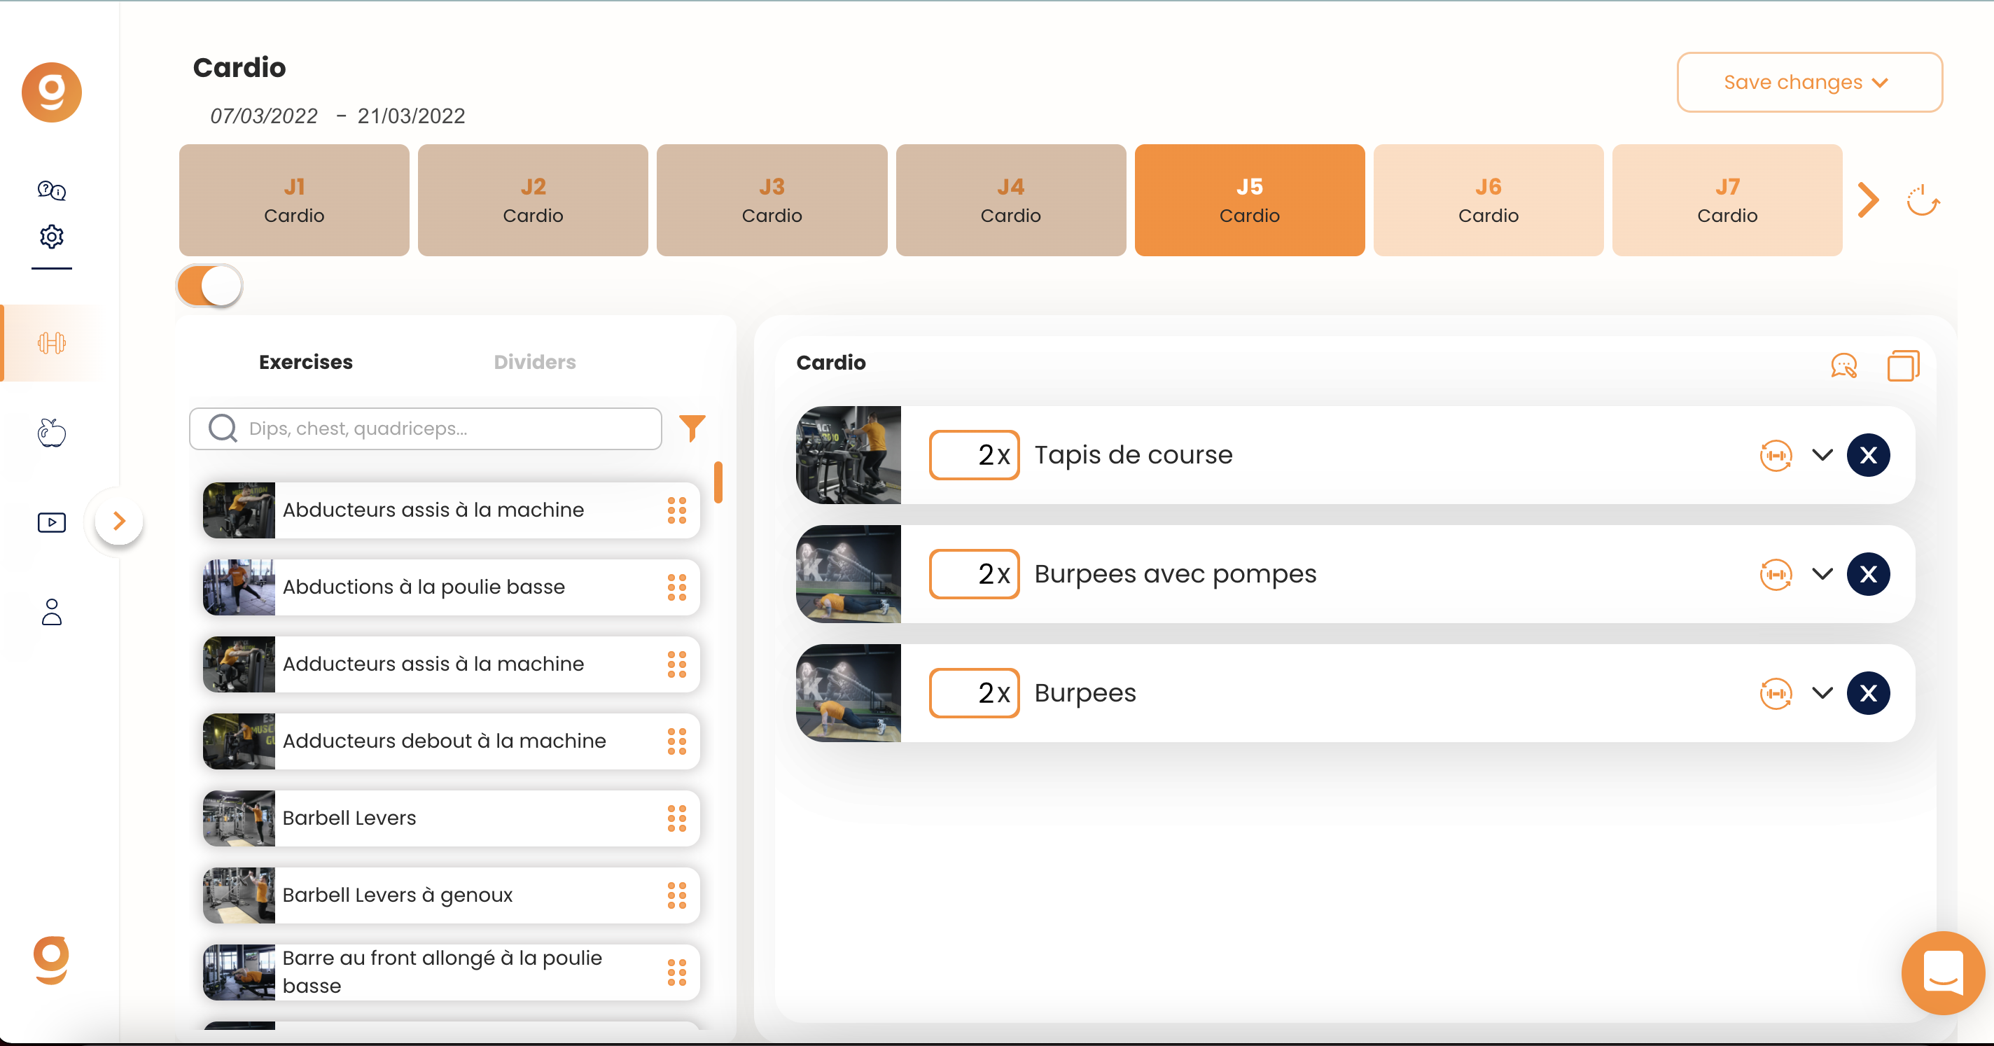Open the Tapis de course thumbnail
The height and width of the screenshot is (1046, 1994).
click(849, 455)
